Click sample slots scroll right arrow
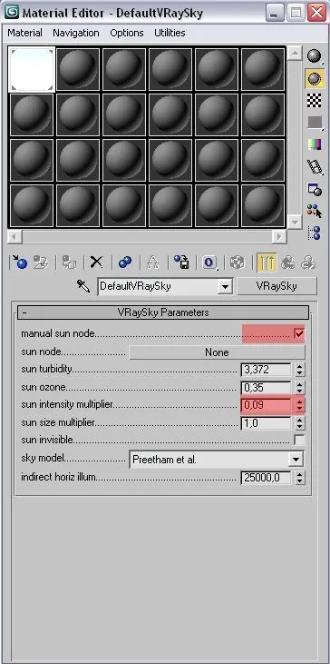 (279, 236)
